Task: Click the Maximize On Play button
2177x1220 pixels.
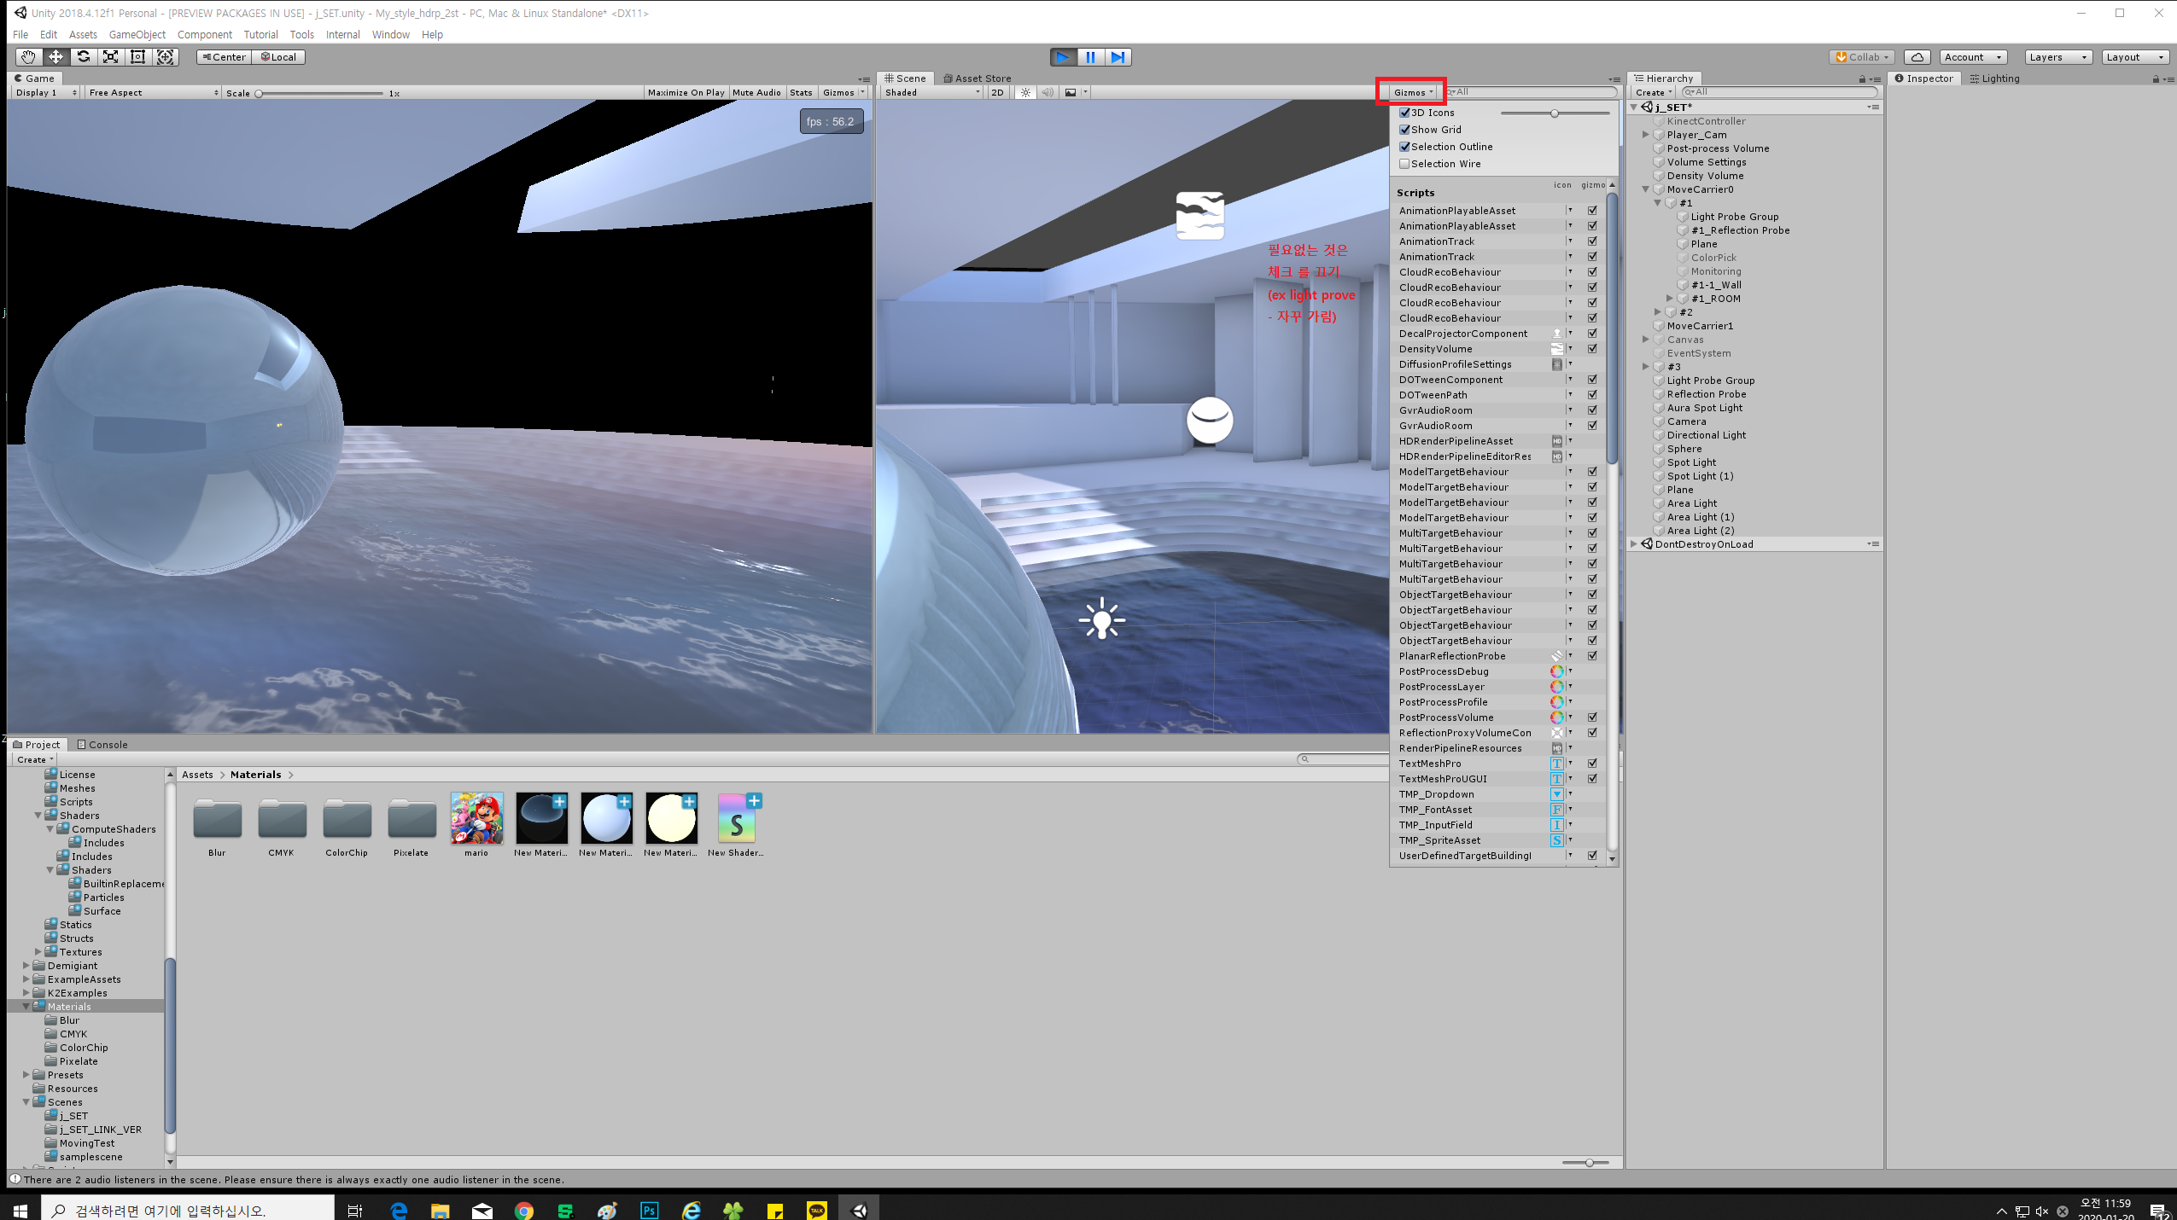Action: (x=686, y=92)
